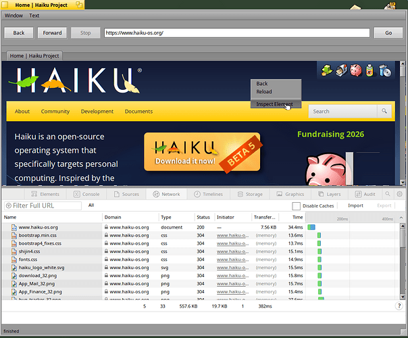Click lock icon in fonts.css domain cell
This screenshot has height=338, width=408.
pos(106,260)
